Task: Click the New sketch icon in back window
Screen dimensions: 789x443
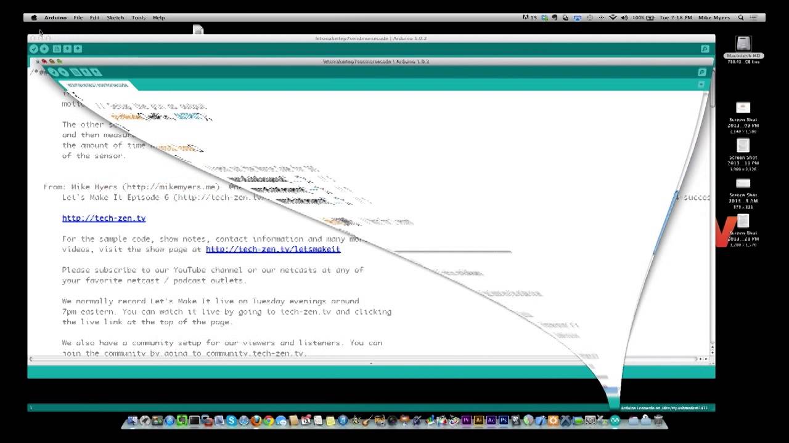Action: pos(57,49)
